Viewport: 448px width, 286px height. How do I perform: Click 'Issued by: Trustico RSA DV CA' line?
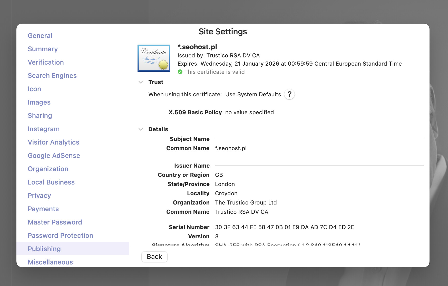(219, 56)
